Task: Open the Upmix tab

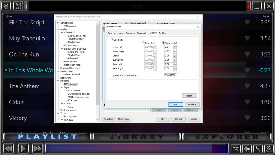Action: tap(120, 33)
